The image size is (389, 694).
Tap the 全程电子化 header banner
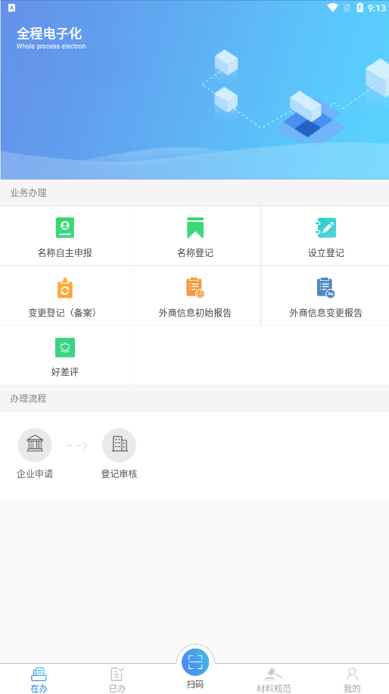[194, 90]
